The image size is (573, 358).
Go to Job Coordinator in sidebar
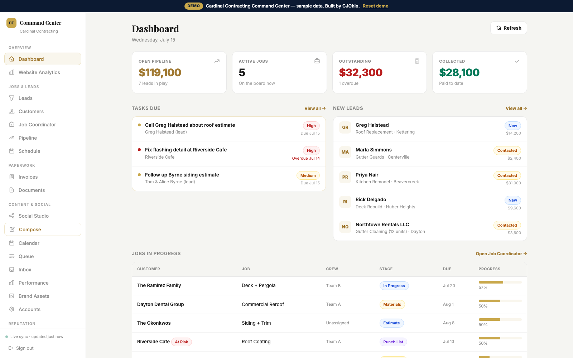[43, 125]
